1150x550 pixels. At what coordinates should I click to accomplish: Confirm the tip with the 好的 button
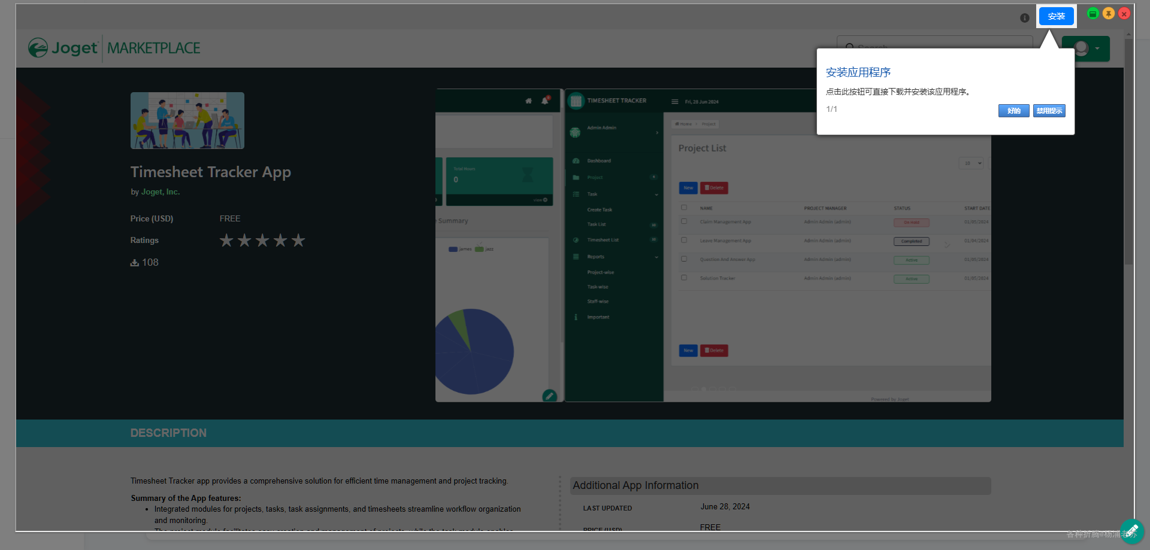coord(1014,111)
